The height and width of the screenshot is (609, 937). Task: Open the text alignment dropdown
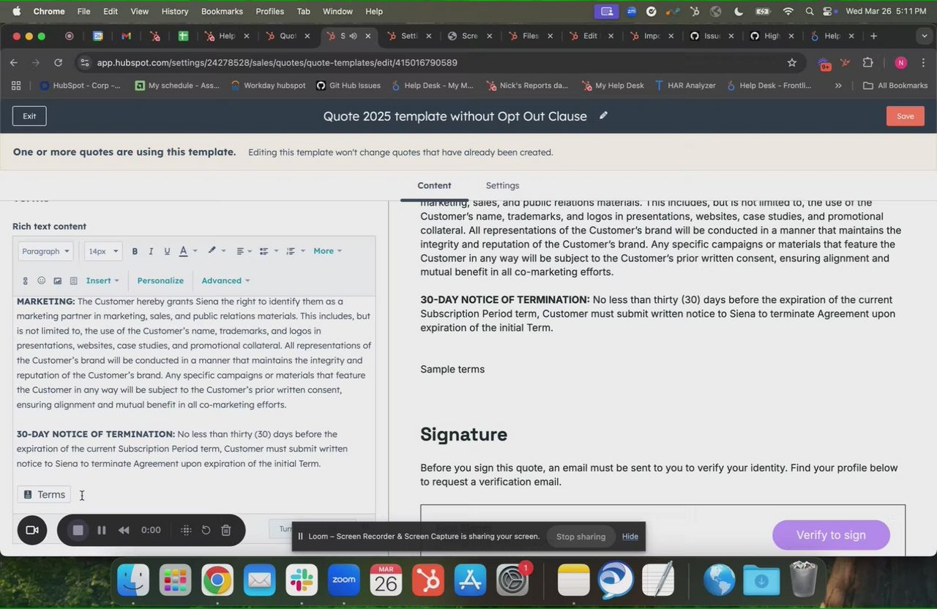click(244, 251)
